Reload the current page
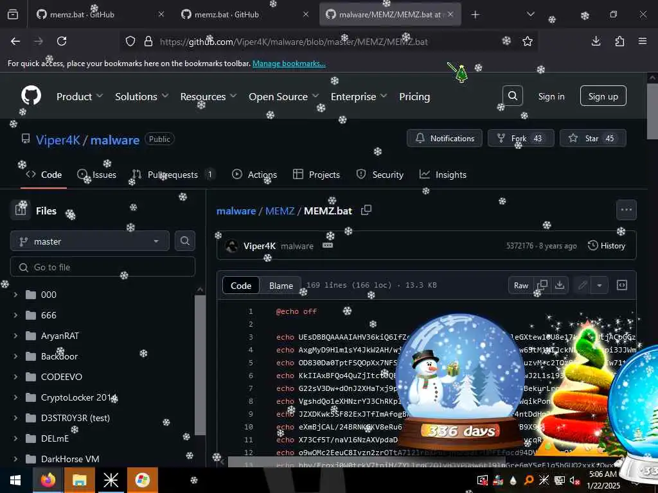Viewport: 658px width, 493px height. pyautogui.click(x=62, y=41)
